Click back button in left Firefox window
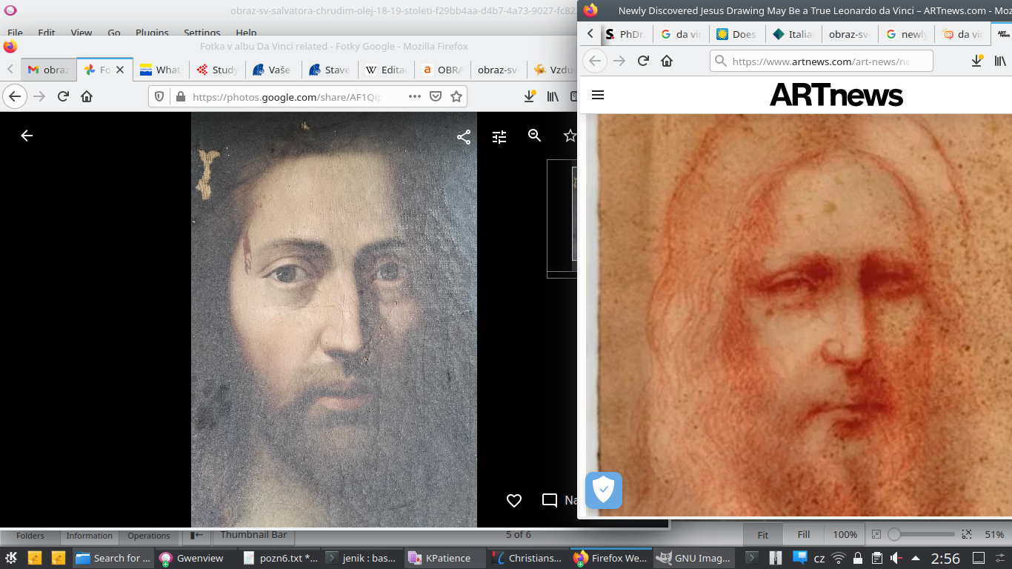 click(15, 96)
